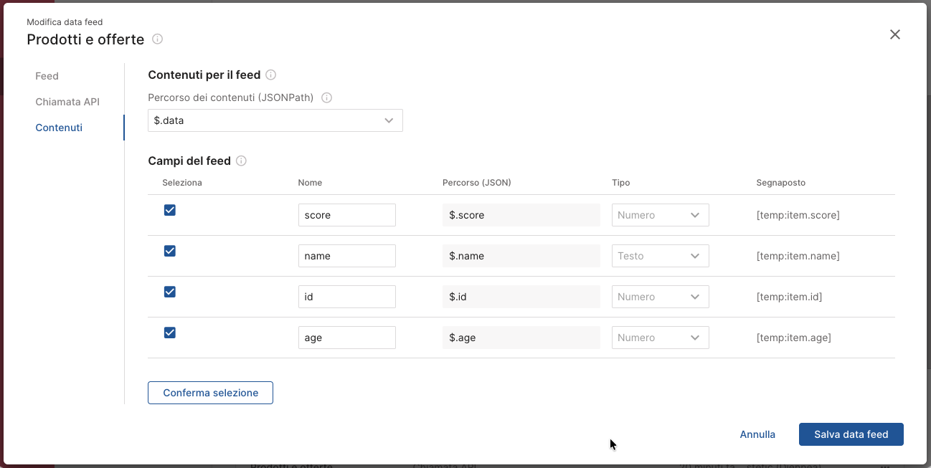Open Tipo dropdown for age row

(x=660, y=338)
